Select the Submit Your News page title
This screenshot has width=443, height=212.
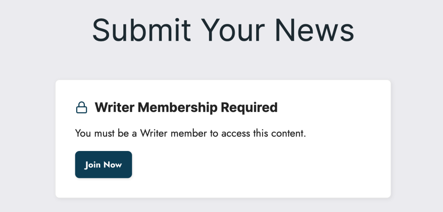pyautogui.click(x=223, y=30)
